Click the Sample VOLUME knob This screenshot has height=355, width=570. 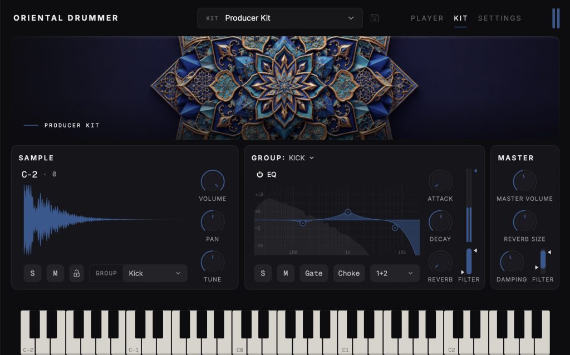(x=213, y=181)
